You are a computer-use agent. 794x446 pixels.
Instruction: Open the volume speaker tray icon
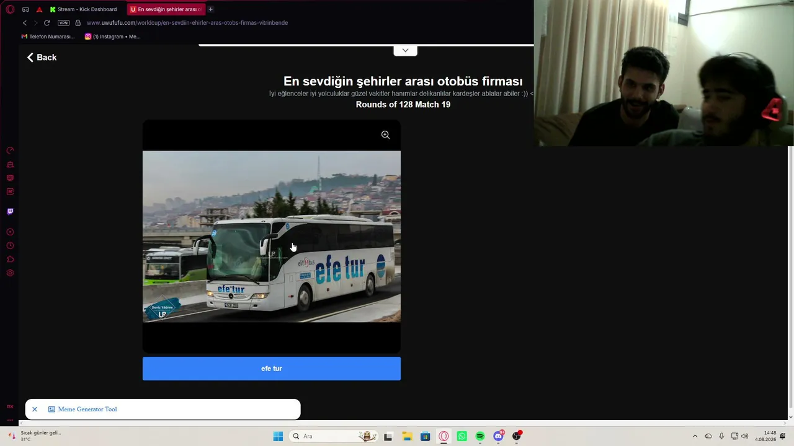[745, 436]
